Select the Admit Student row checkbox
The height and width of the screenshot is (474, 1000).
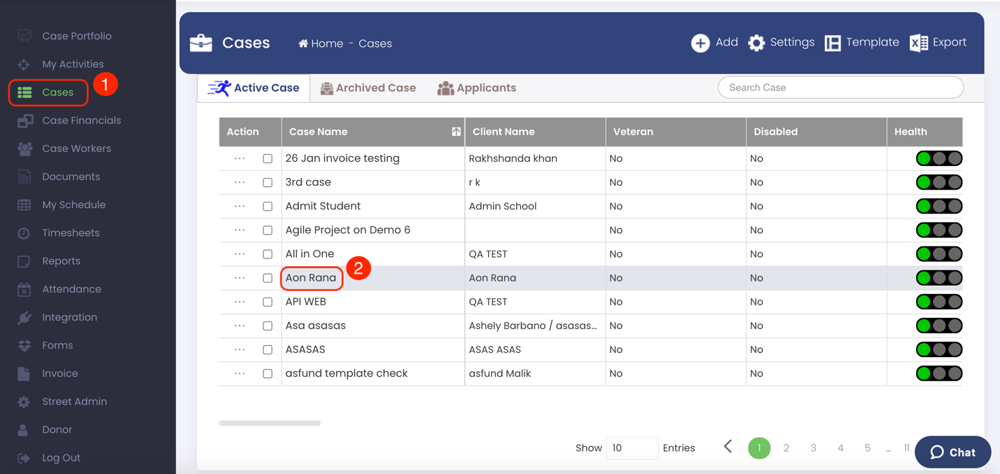pos(268,207)
